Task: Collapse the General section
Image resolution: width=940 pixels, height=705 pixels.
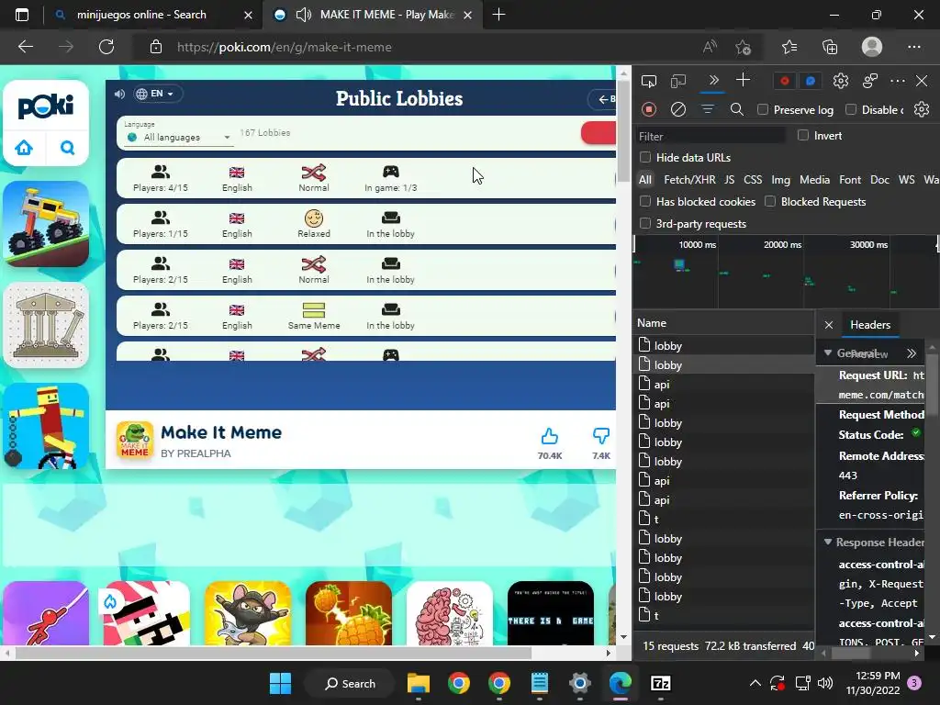Action: [828, 352]
